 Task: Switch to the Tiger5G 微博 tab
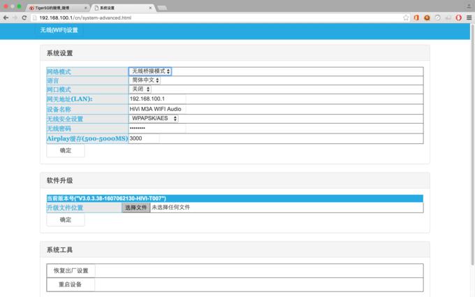(58, 7)
